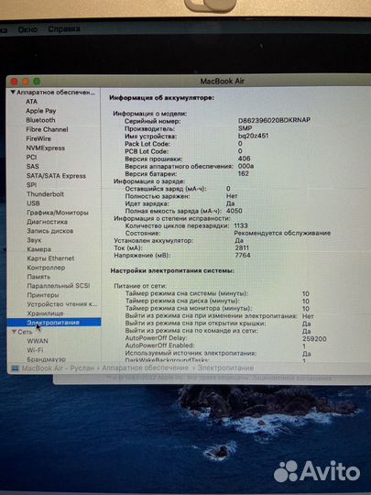Select ATA in the sidebar
The width and height of the screenshot is (371, 495).
(x=31, y=102)
